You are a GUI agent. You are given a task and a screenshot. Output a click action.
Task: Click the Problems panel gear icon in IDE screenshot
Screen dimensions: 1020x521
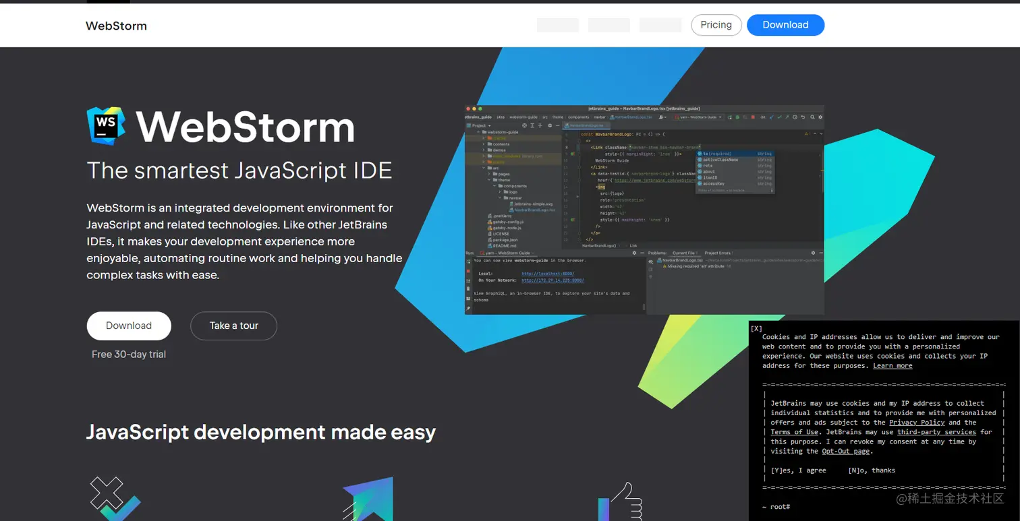tap(813, 253)
